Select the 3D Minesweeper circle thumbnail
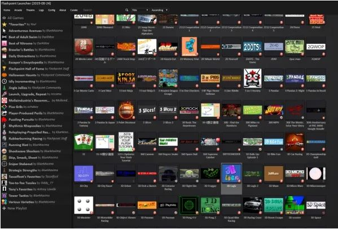 (316, 173)
